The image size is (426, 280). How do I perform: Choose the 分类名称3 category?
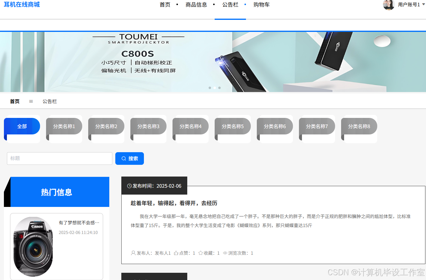click(x=148, y=126)
